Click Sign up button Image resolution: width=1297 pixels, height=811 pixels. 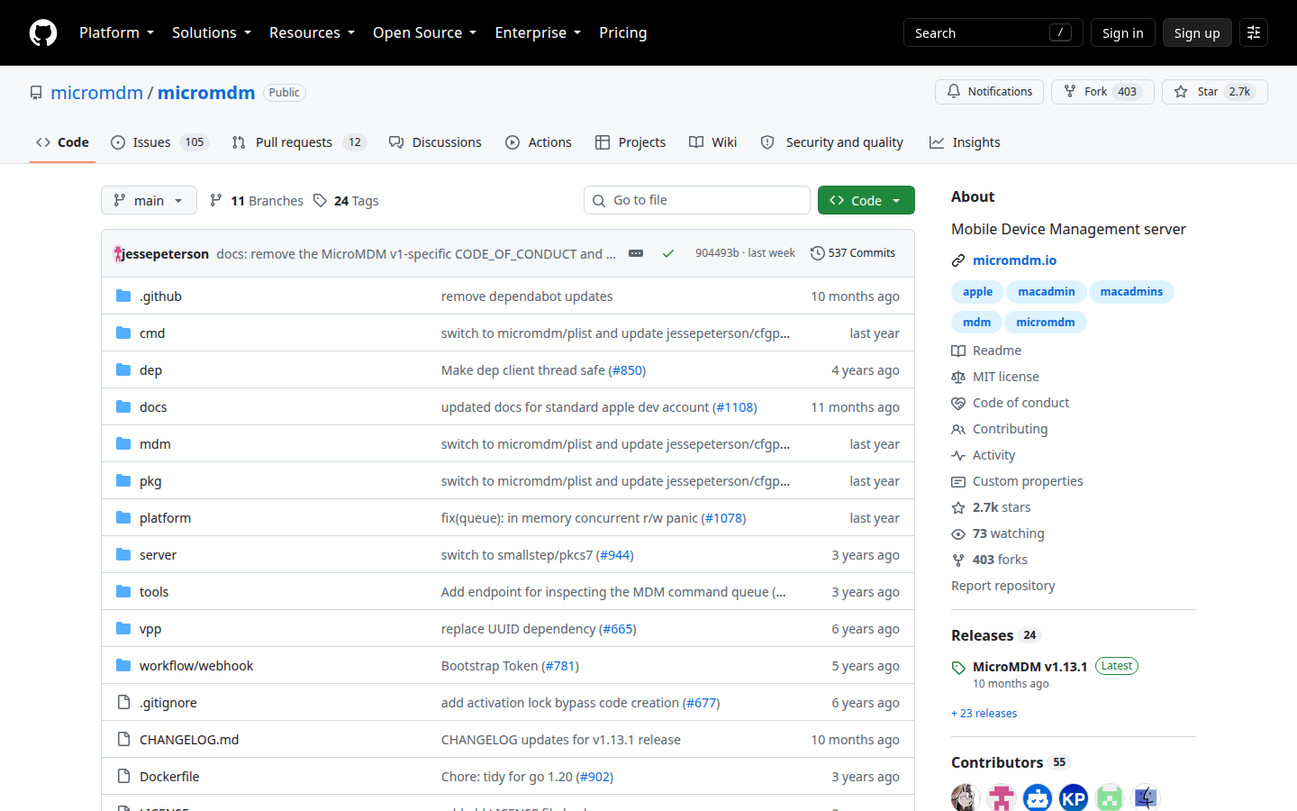pos(1196,32)
